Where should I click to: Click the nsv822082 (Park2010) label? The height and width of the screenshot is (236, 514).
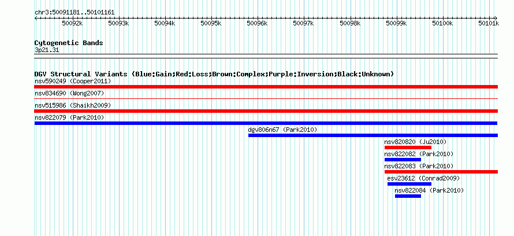pyautogui.click(x=419, y=154)
